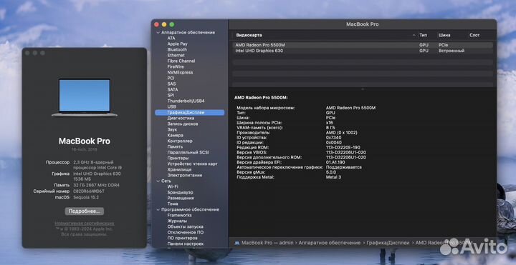
Task: Select Брандмауэр under Сеть
Action: coord(180,193)
